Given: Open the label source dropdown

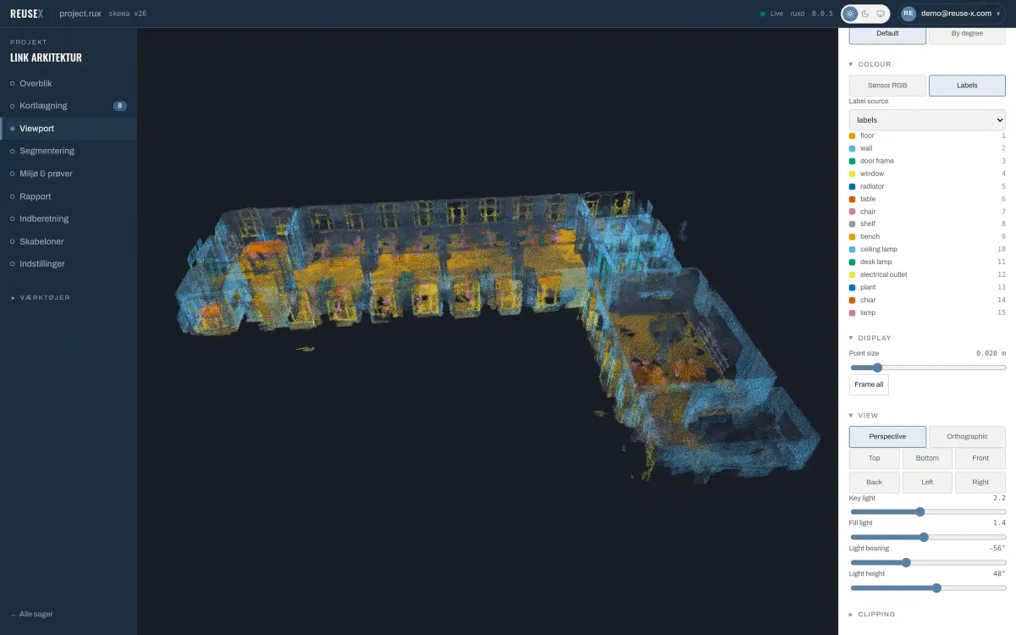Looking at the screenshot, I should pyautogui.click(x=927, y=120).
